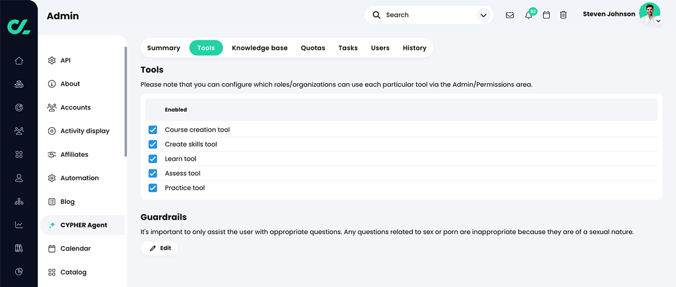Image resolution: width=676 pixels, height=287 pixels.
Task: Open the Quotas tab
Action: (x=313, y=48)
